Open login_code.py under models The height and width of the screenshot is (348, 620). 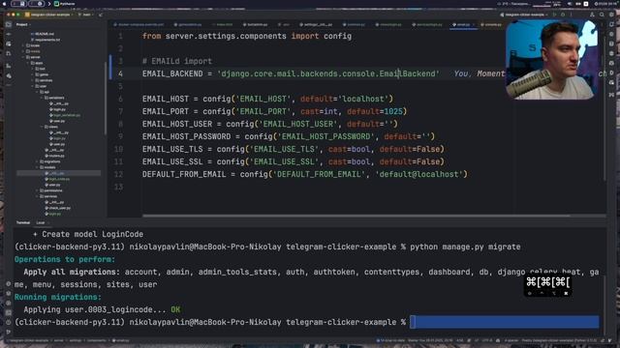58,179
